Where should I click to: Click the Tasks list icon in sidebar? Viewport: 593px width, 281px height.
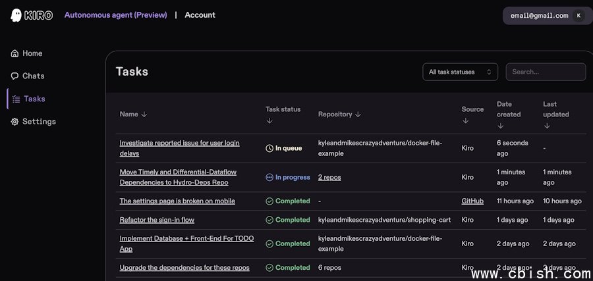[16, 99]
